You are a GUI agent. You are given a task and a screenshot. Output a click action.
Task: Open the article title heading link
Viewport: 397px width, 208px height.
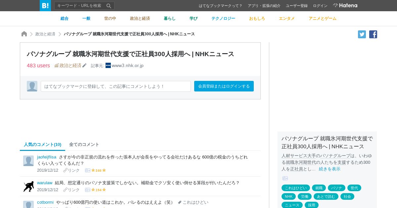tap(130, 54)
